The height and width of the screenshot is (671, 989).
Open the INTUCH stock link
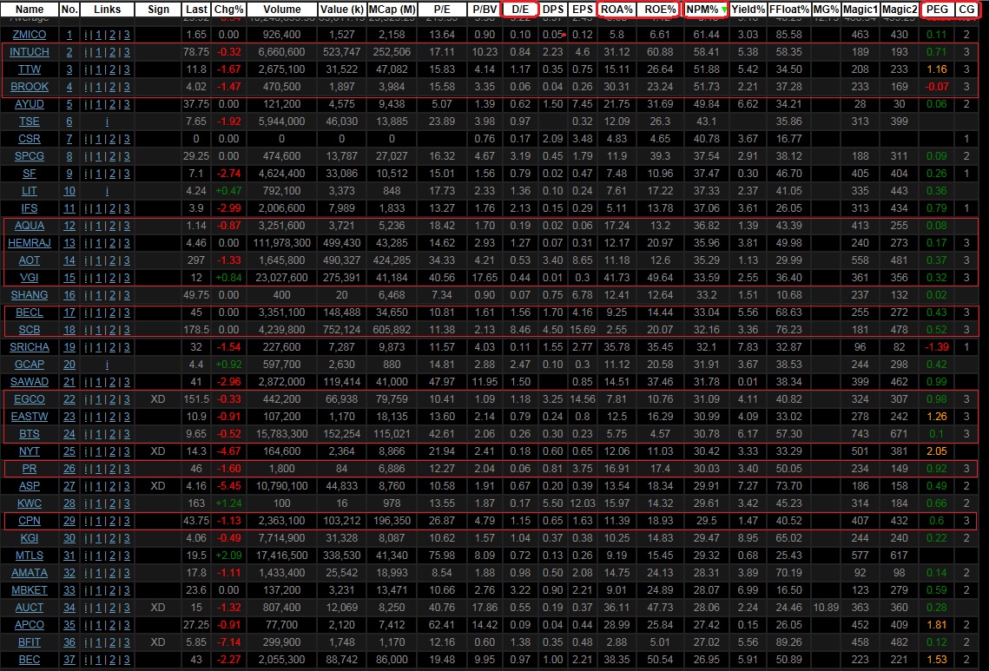(x=30, y=52)
